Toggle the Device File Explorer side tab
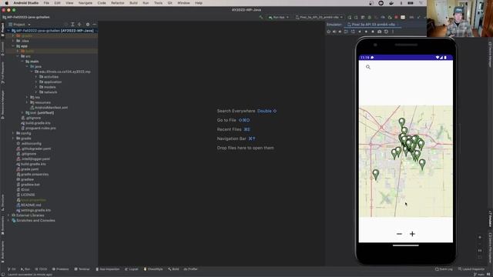Screen dimensions: 493x277 490,248
